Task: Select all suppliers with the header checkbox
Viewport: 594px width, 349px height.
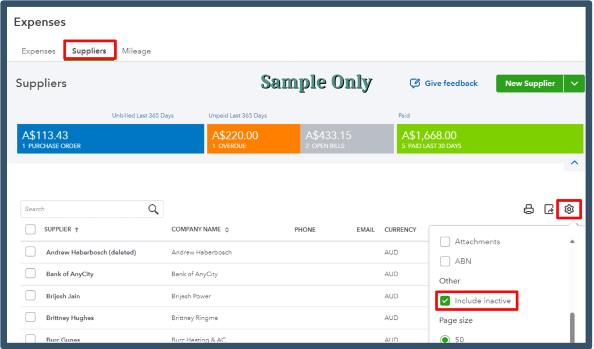Action: 30,229
